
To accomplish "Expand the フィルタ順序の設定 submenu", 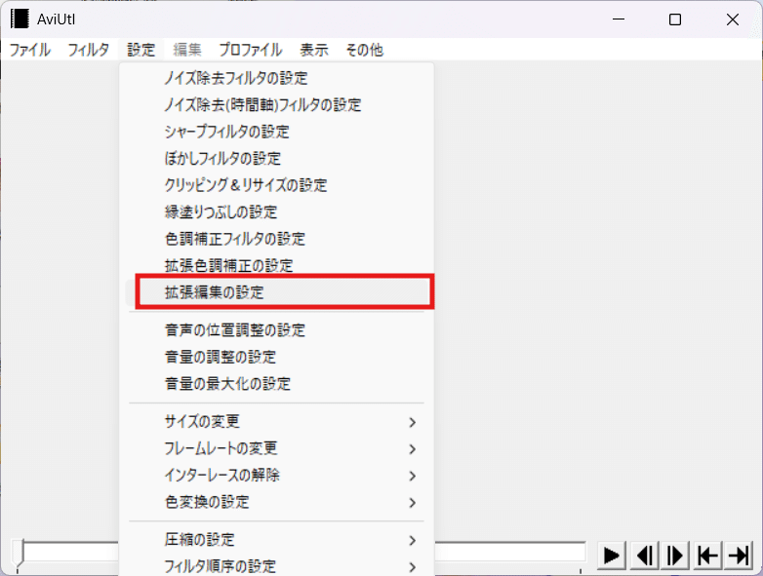I will click(x=276, y=566).
